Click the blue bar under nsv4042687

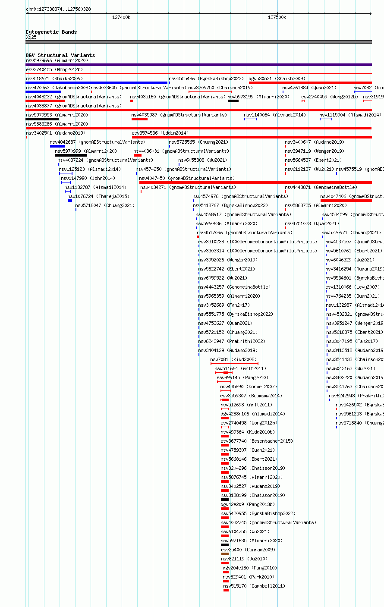click(57, 146)
